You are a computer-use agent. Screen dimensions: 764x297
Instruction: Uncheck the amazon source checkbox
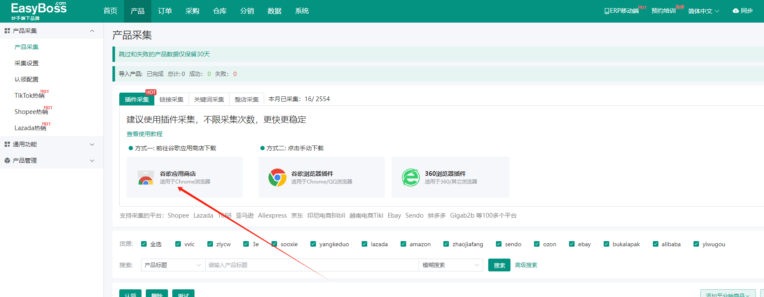point(404,244)
